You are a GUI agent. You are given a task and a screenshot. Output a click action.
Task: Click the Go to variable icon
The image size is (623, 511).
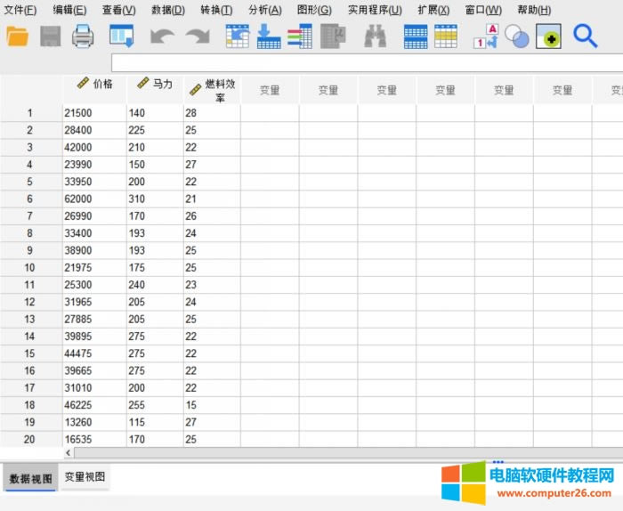pos(269,36)
